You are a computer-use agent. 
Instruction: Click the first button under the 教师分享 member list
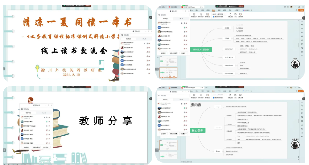pos(26,147)
